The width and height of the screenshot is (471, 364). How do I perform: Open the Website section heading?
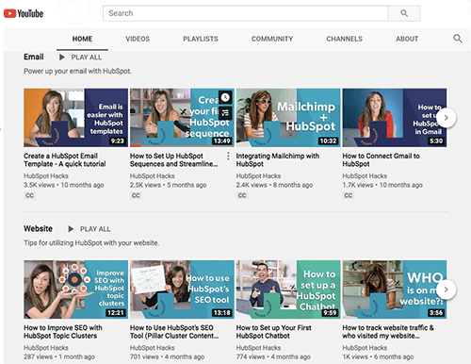pyautogui.click(x=38, y=228)
